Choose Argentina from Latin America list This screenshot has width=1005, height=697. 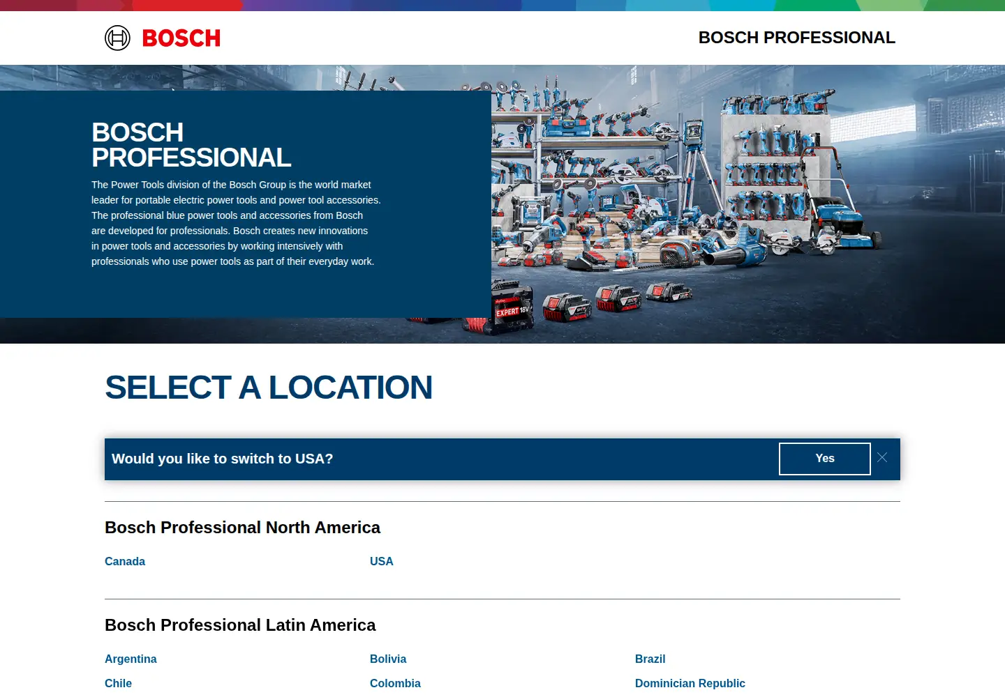131,659
